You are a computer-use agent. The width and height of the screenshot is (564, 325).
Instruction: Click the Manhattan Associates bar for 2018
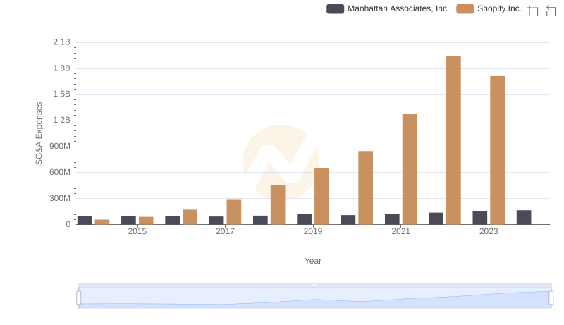tap(260, 220)
